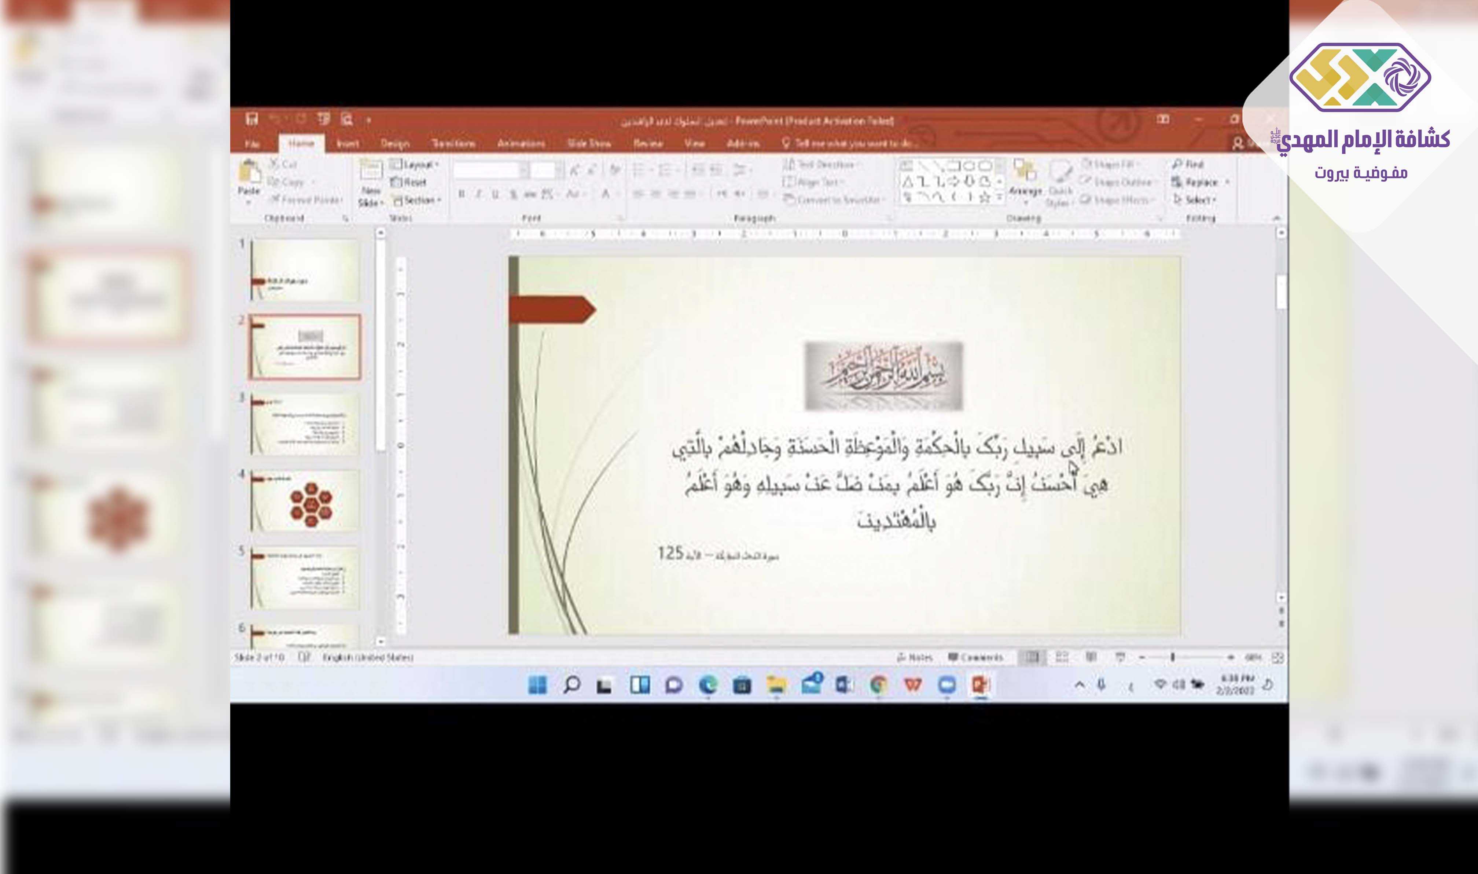Switch to the Insert ribbon tab

point(348,144)
